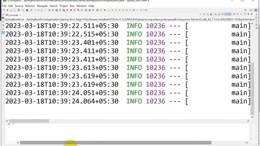Click the Open Console icon
The width and height of the screenshot is (260, 146).
coord(245,15)
